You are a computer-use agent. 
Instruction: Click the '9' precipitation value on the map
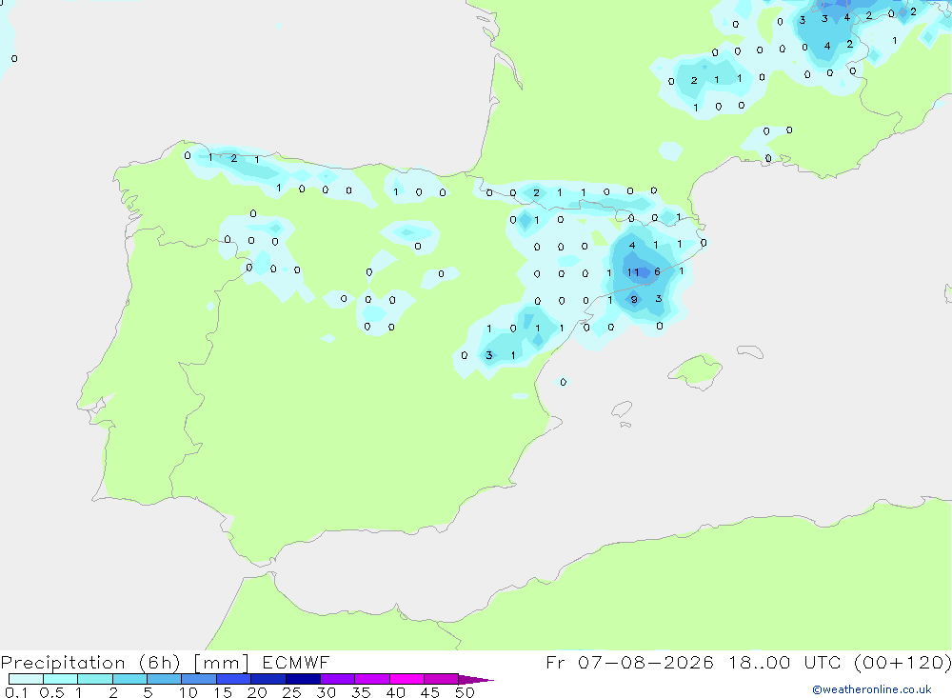634,300
